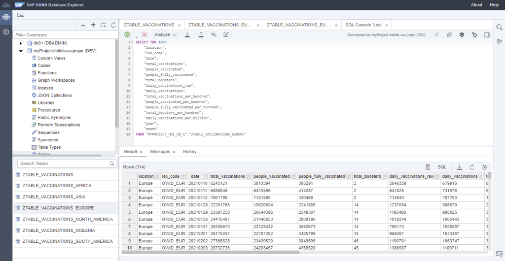Open the About link
505x261 pixels.
click(476, 5)
